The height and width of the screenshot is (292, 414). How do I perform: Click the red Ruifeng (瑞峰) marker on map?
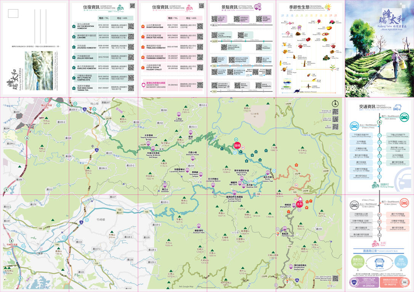coord(237,145)
